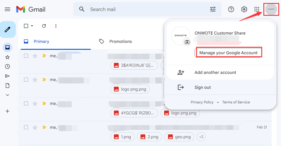Open Starred folder in sidebar

(8, 57)
